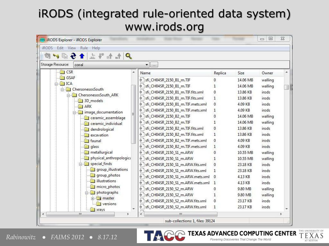Select the dendrological folder
This screenshot has height=246, width=329.
102,129
